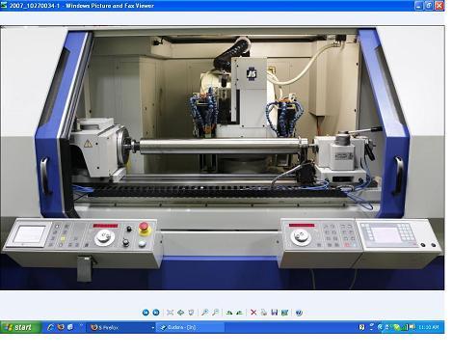Launch Firefox from the Quick Launch bar
The image size is (452, 355).
tap(61, 327)
